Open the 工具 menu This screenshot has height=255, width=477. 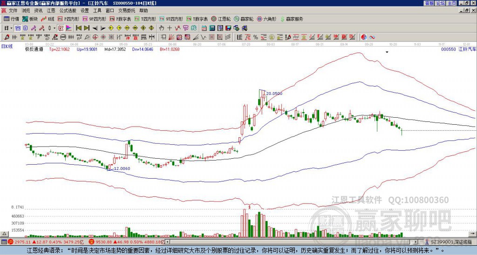coord(97,11)
